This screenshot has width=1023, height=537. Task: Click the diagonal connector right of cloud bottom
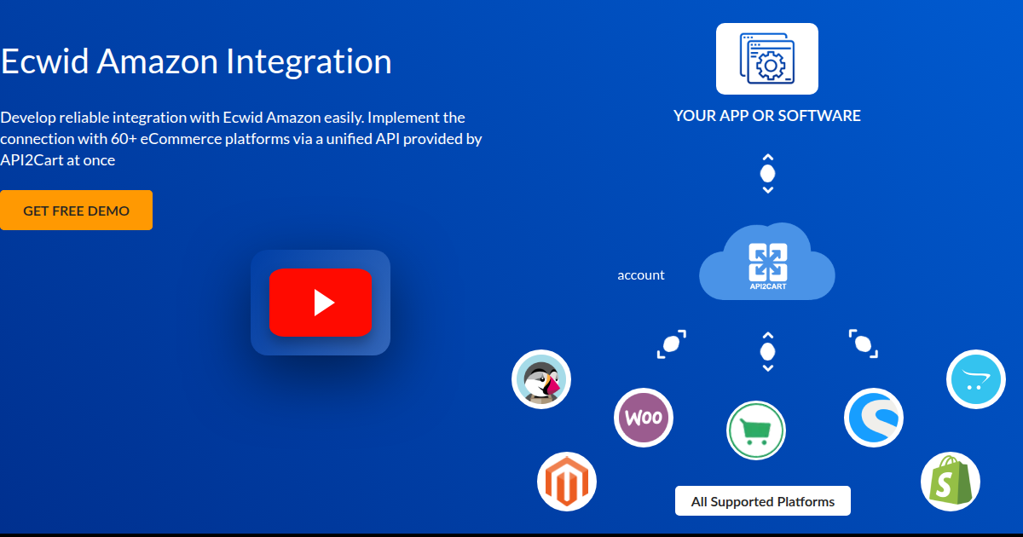click(864, 344)
